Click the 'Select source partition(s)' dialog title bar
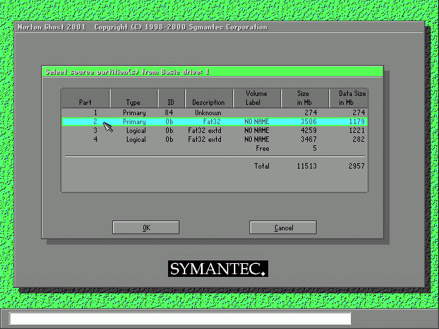Viewport: 439px width, 329px height. click(x=213, y=72)
